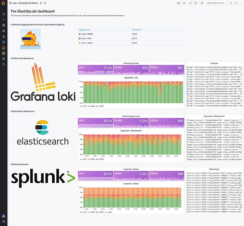
Task: Sort table by the Logging Level column header
Action: point(84,30)
